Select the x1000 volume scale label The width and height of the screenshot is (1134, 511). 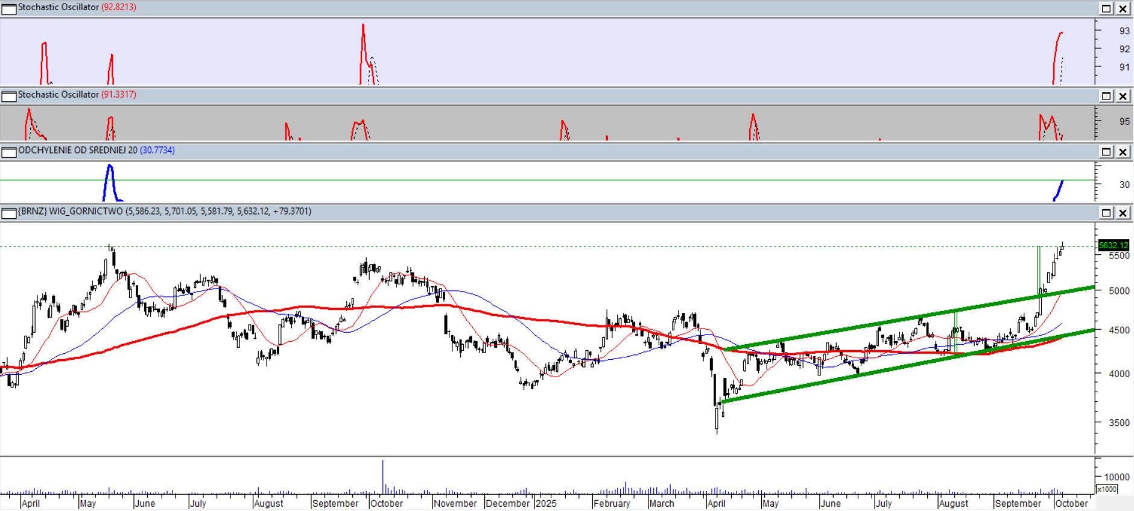[x=1107, y=489]
